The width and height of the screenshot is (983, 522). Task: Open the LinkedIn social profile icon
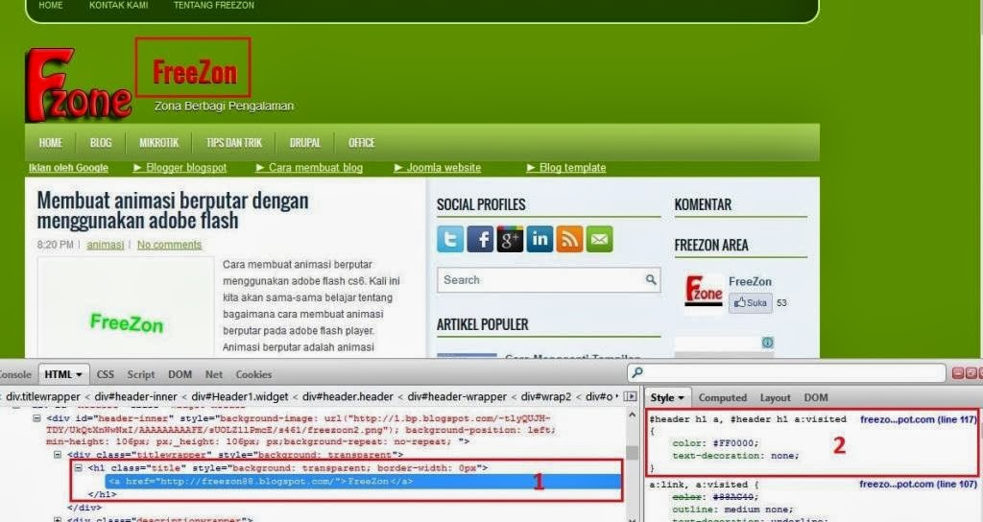[539, 239]
